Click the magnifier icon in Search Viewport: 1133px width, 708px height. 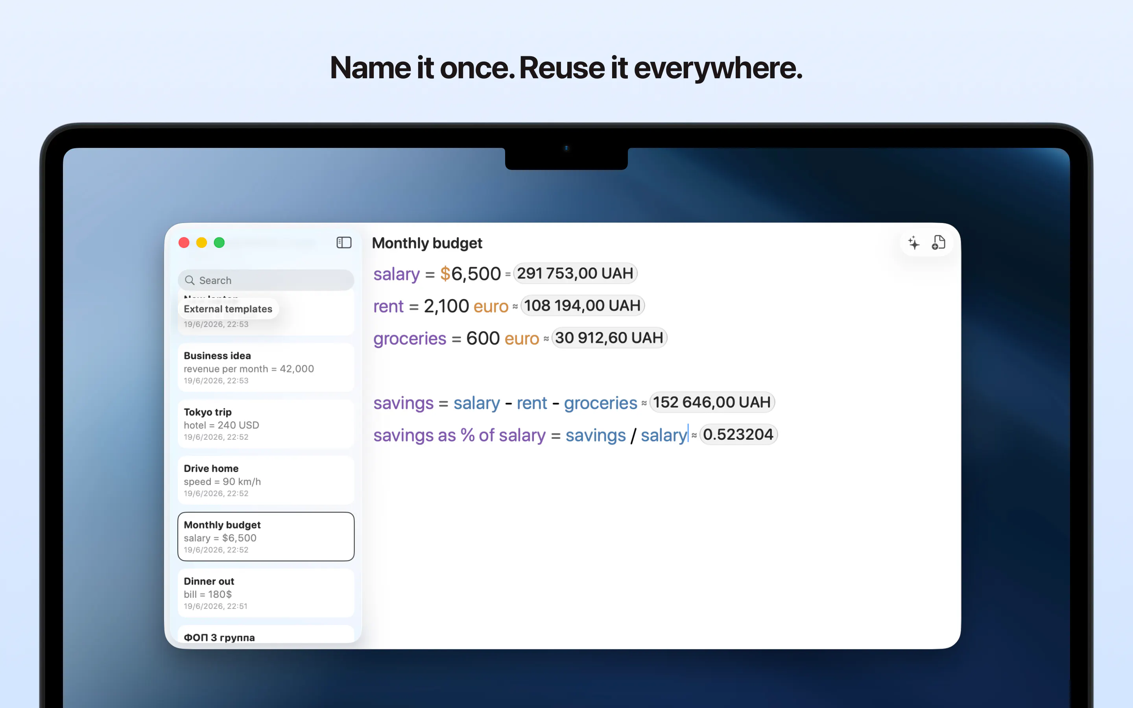click(190, 280)
